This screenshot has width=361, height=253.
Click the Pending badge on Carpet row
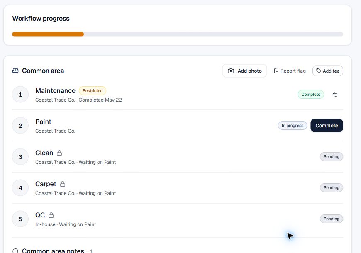[331, 187]
